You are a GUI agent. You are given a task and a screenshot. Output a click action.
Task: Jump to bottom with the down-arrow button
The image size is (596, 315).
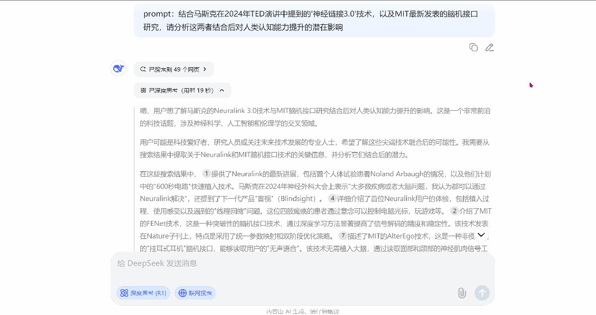click(481, 235)
